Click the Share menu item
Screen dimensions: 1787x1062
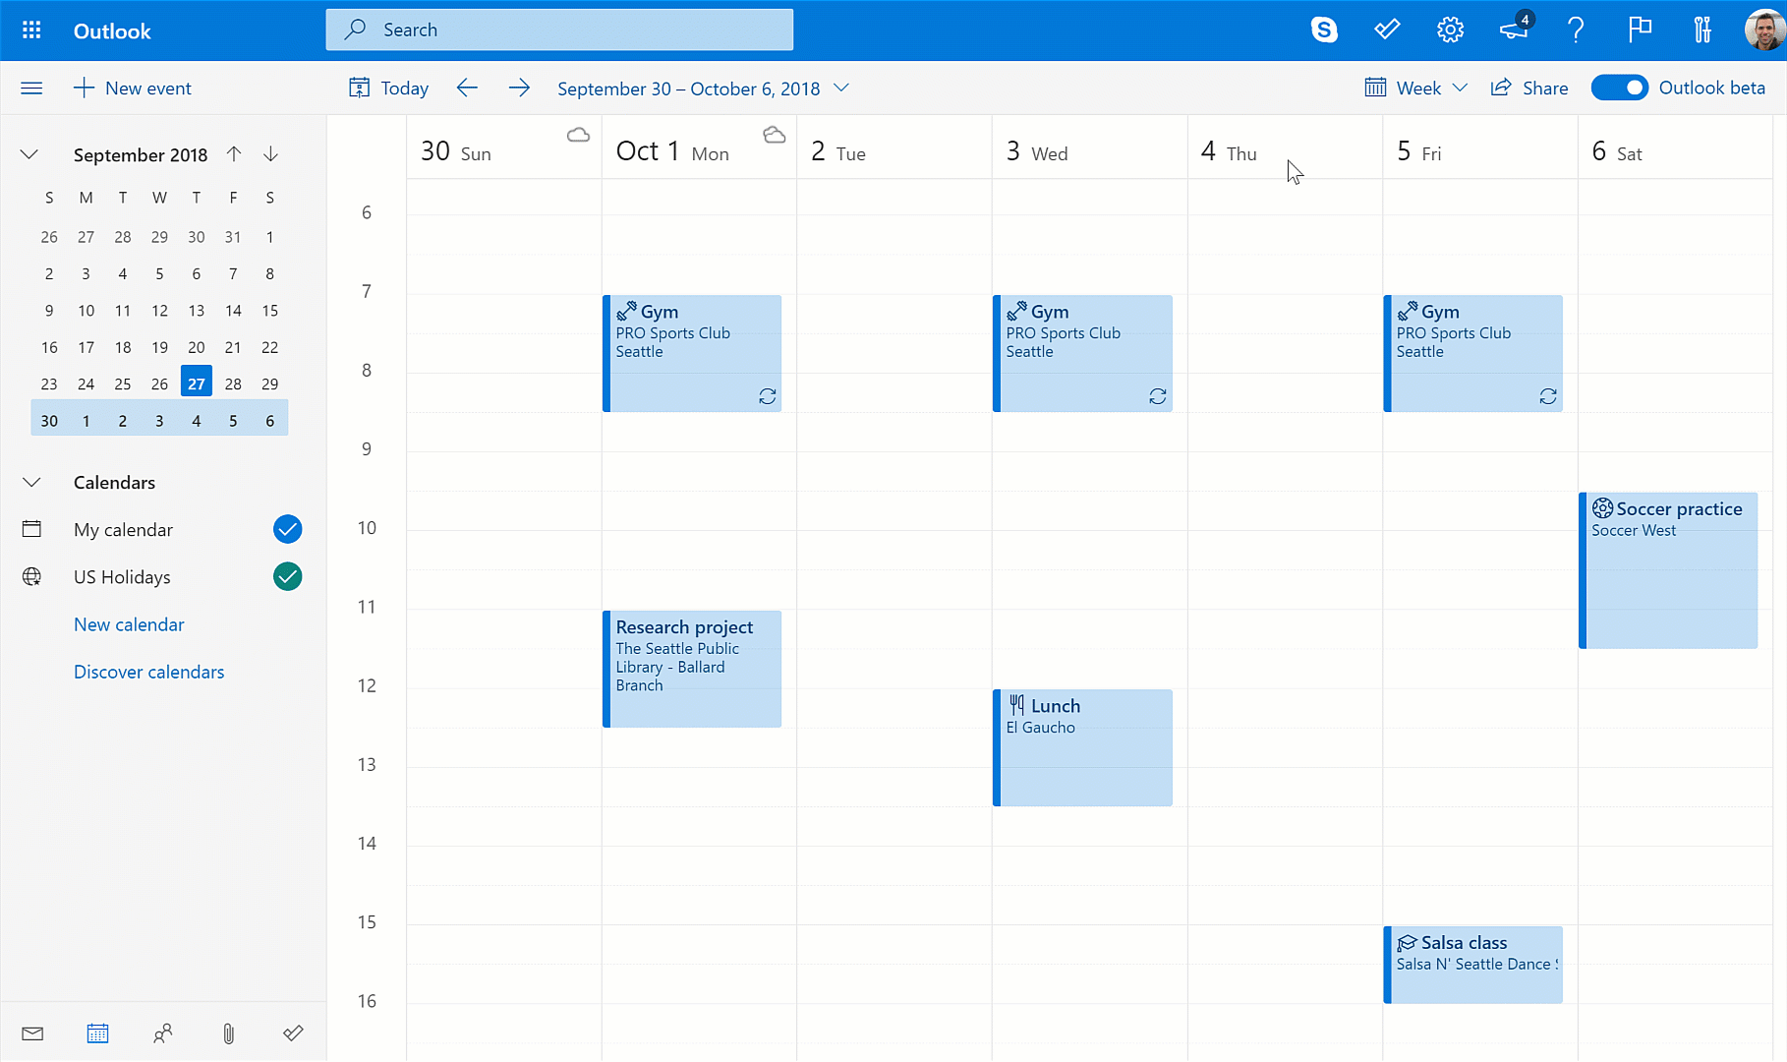click(1529, 88)
